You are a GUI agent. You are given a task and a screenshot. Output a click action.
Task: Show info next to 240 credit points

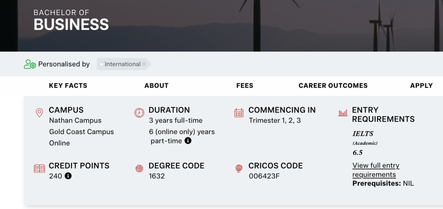[68, 176]
